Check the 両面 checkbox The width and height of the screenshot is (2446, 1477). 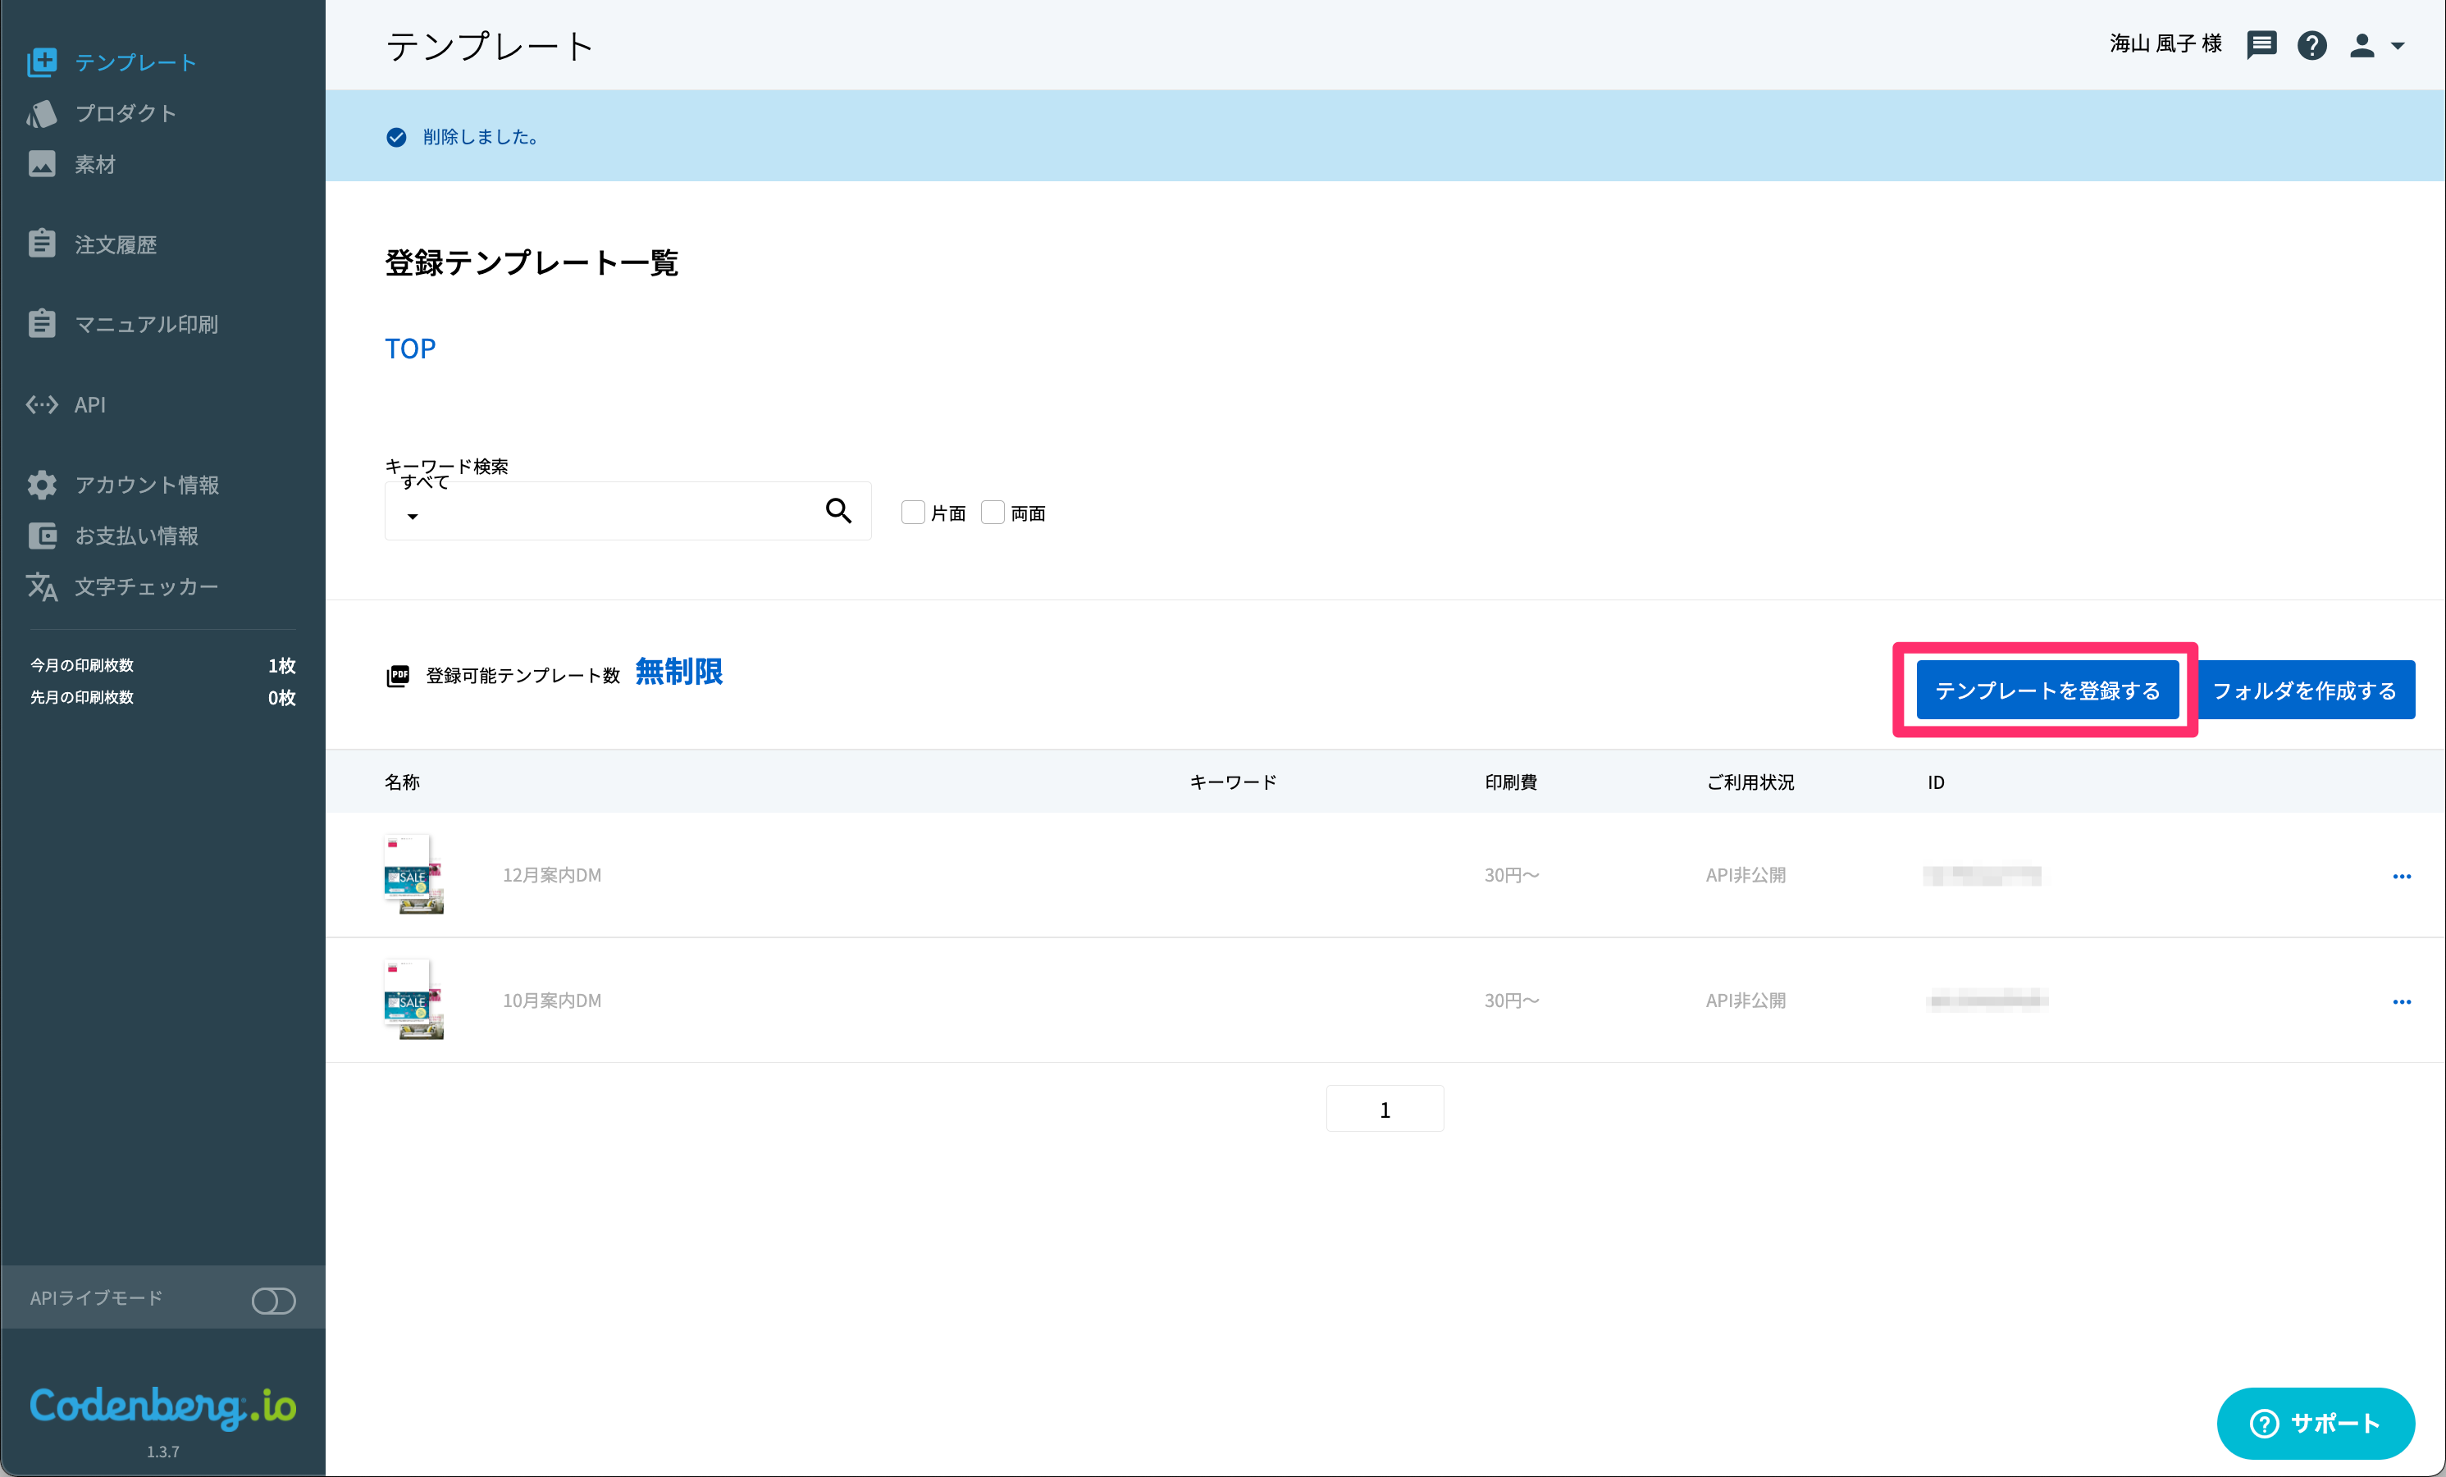tap(993, 513)
